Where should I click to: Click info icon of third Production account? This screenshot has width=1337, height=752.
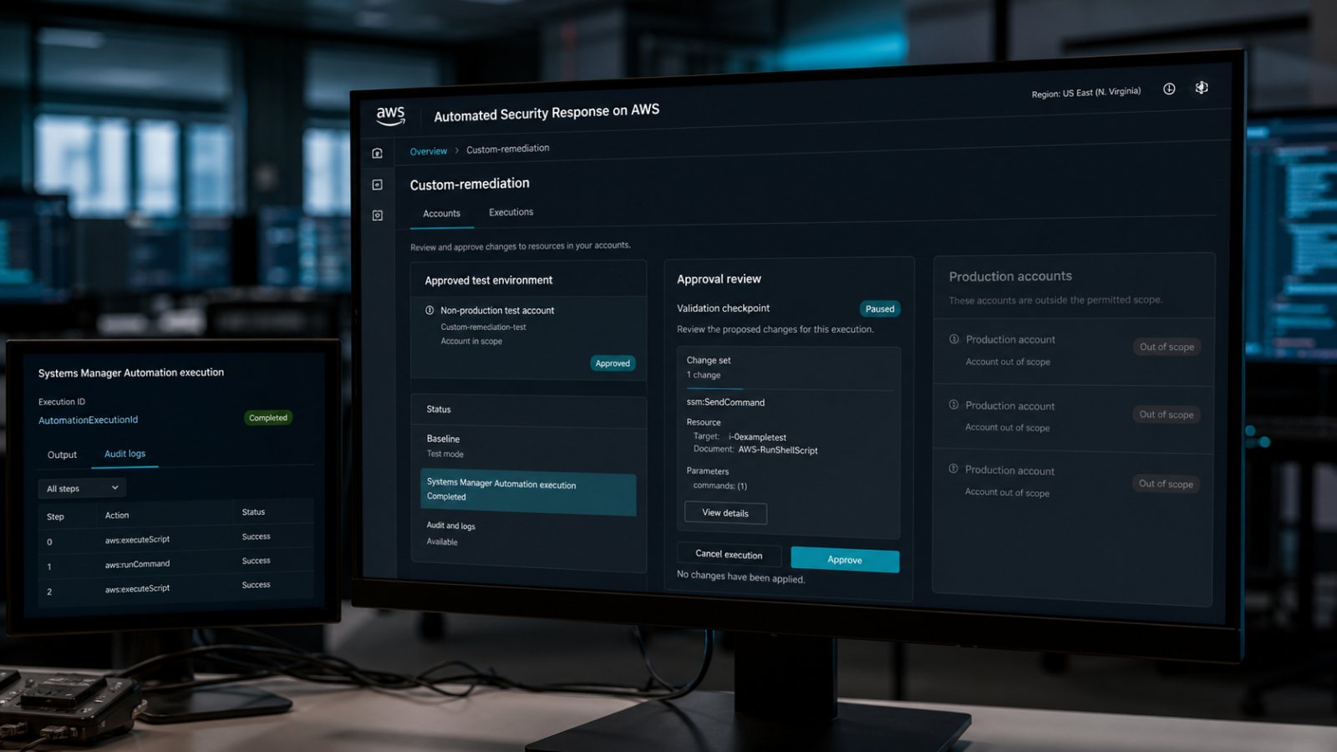(x=953, y=469)
